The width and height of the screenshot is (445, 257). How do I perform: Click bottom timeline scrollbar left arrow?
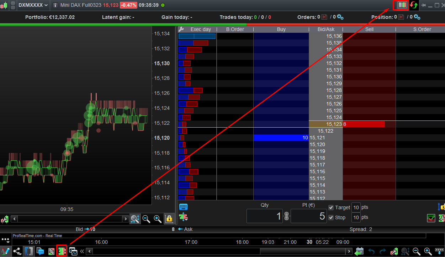89,251
